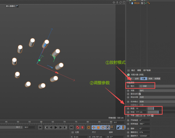Go to start of animation button
The image size is (175, 138).
(40, 127)
